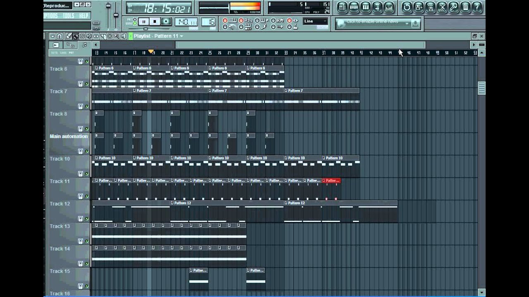Click the news download icon
Viewport: 529px width, 297px height.
tap(415, 24)
